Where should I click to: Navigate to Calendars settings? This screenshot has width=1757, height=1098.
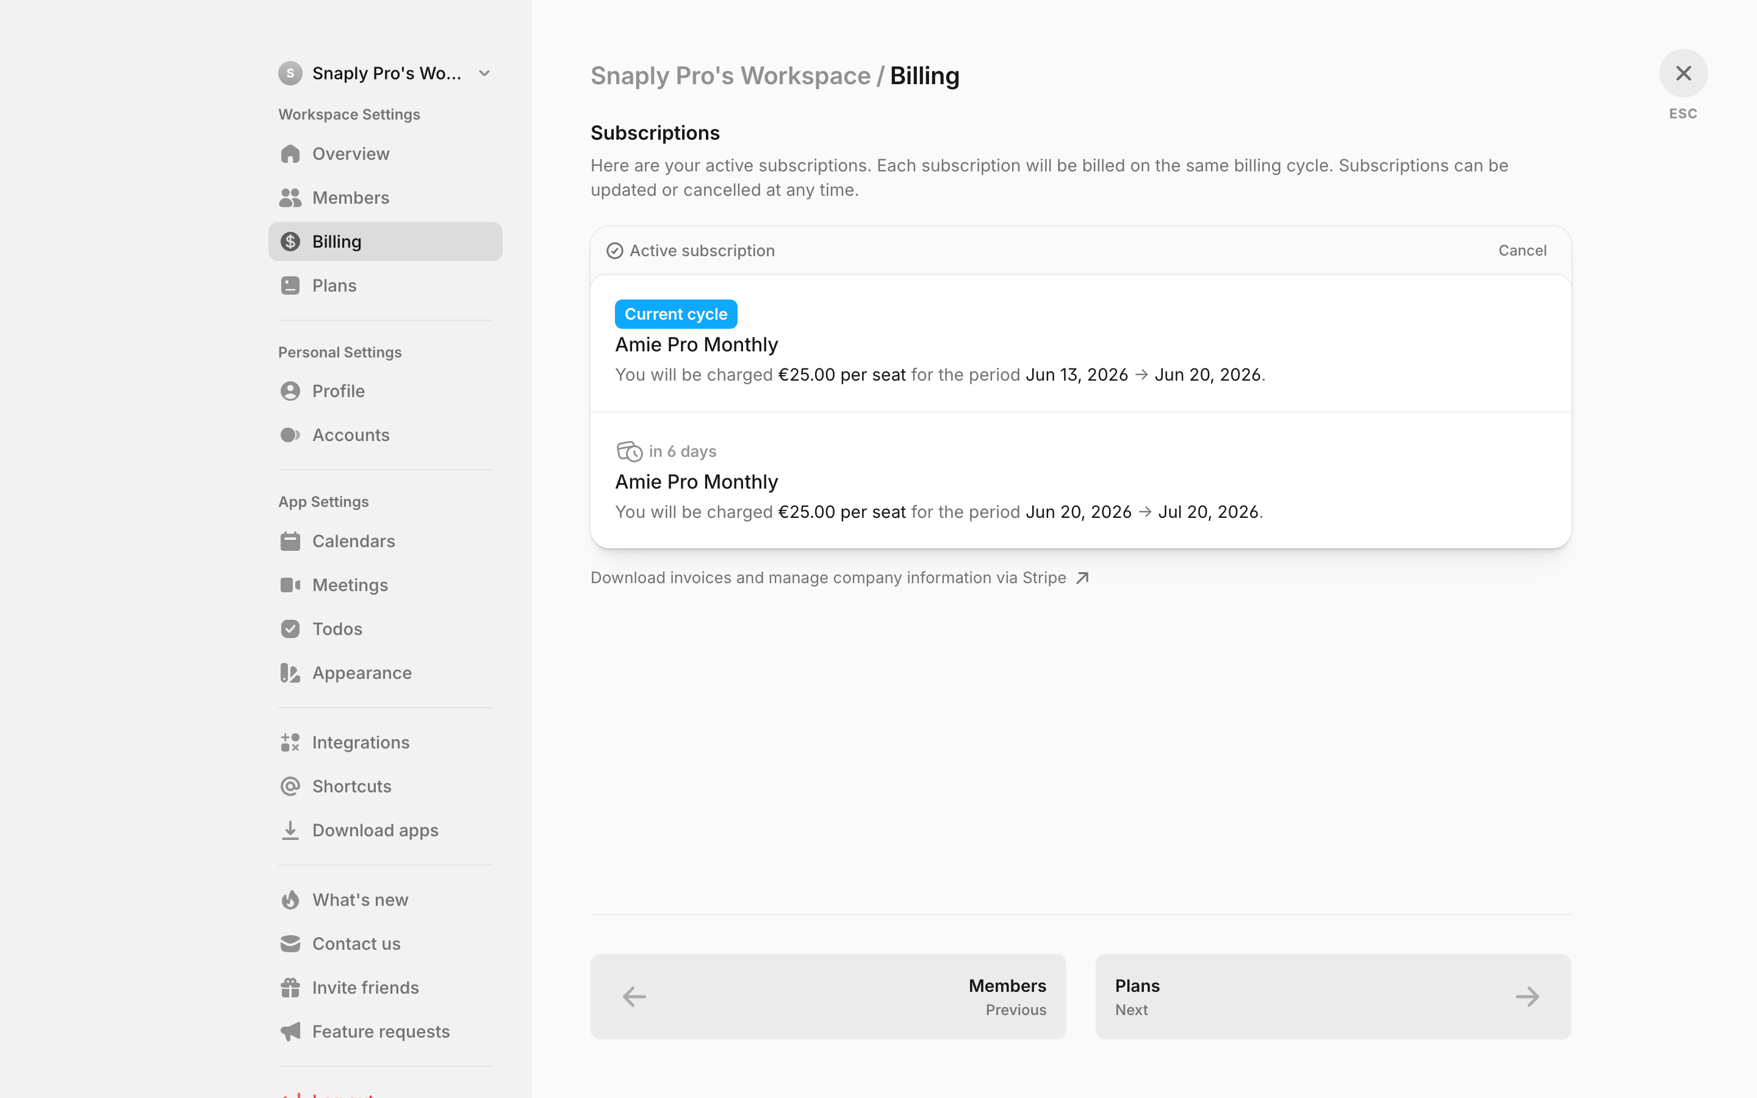pyautogui.click(x=385, y=541)
